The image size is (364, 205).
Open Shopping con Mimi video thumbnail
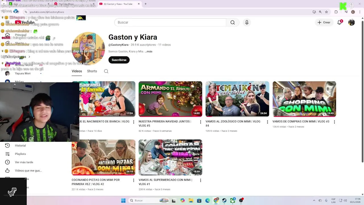coord(304,99)
